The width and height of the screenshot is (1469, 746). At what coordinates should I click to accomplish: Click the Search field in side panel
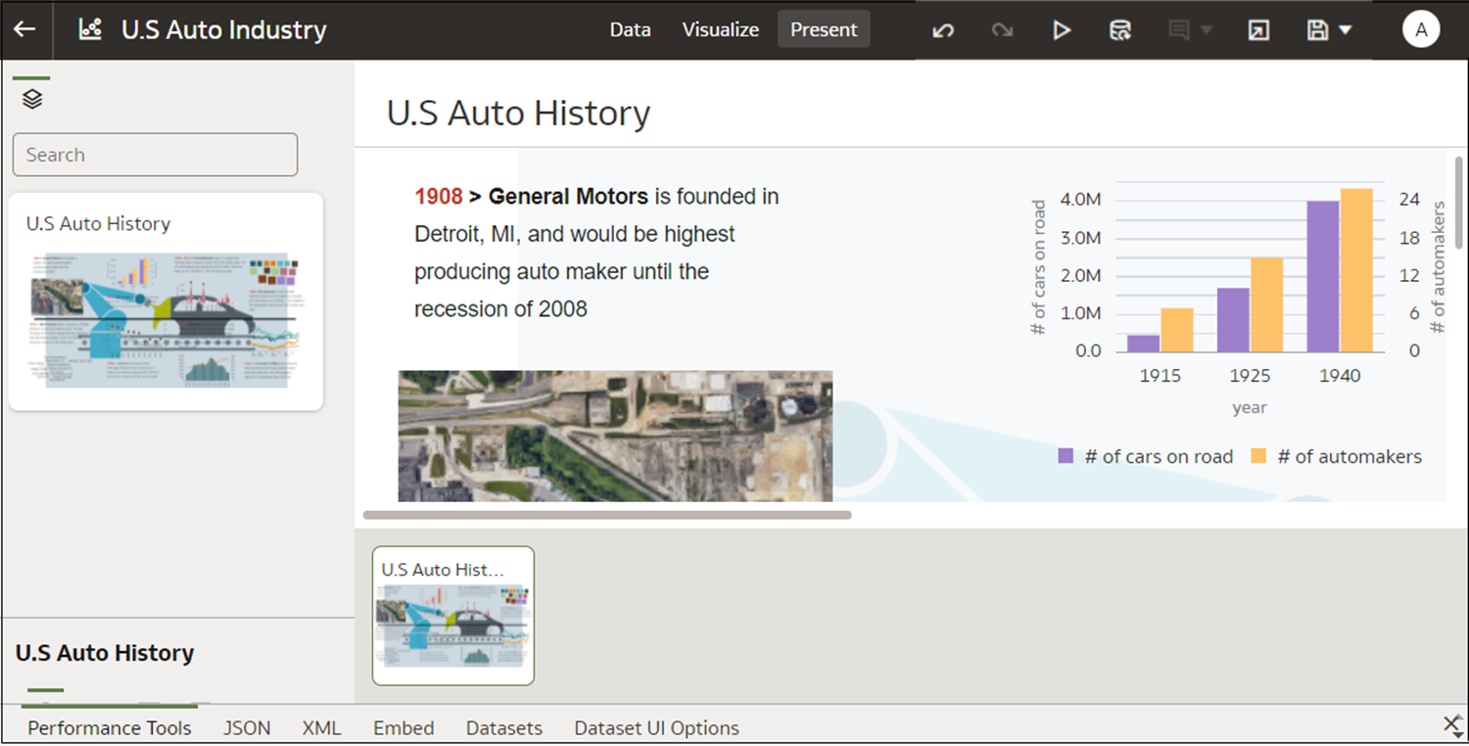pos(155,155)
